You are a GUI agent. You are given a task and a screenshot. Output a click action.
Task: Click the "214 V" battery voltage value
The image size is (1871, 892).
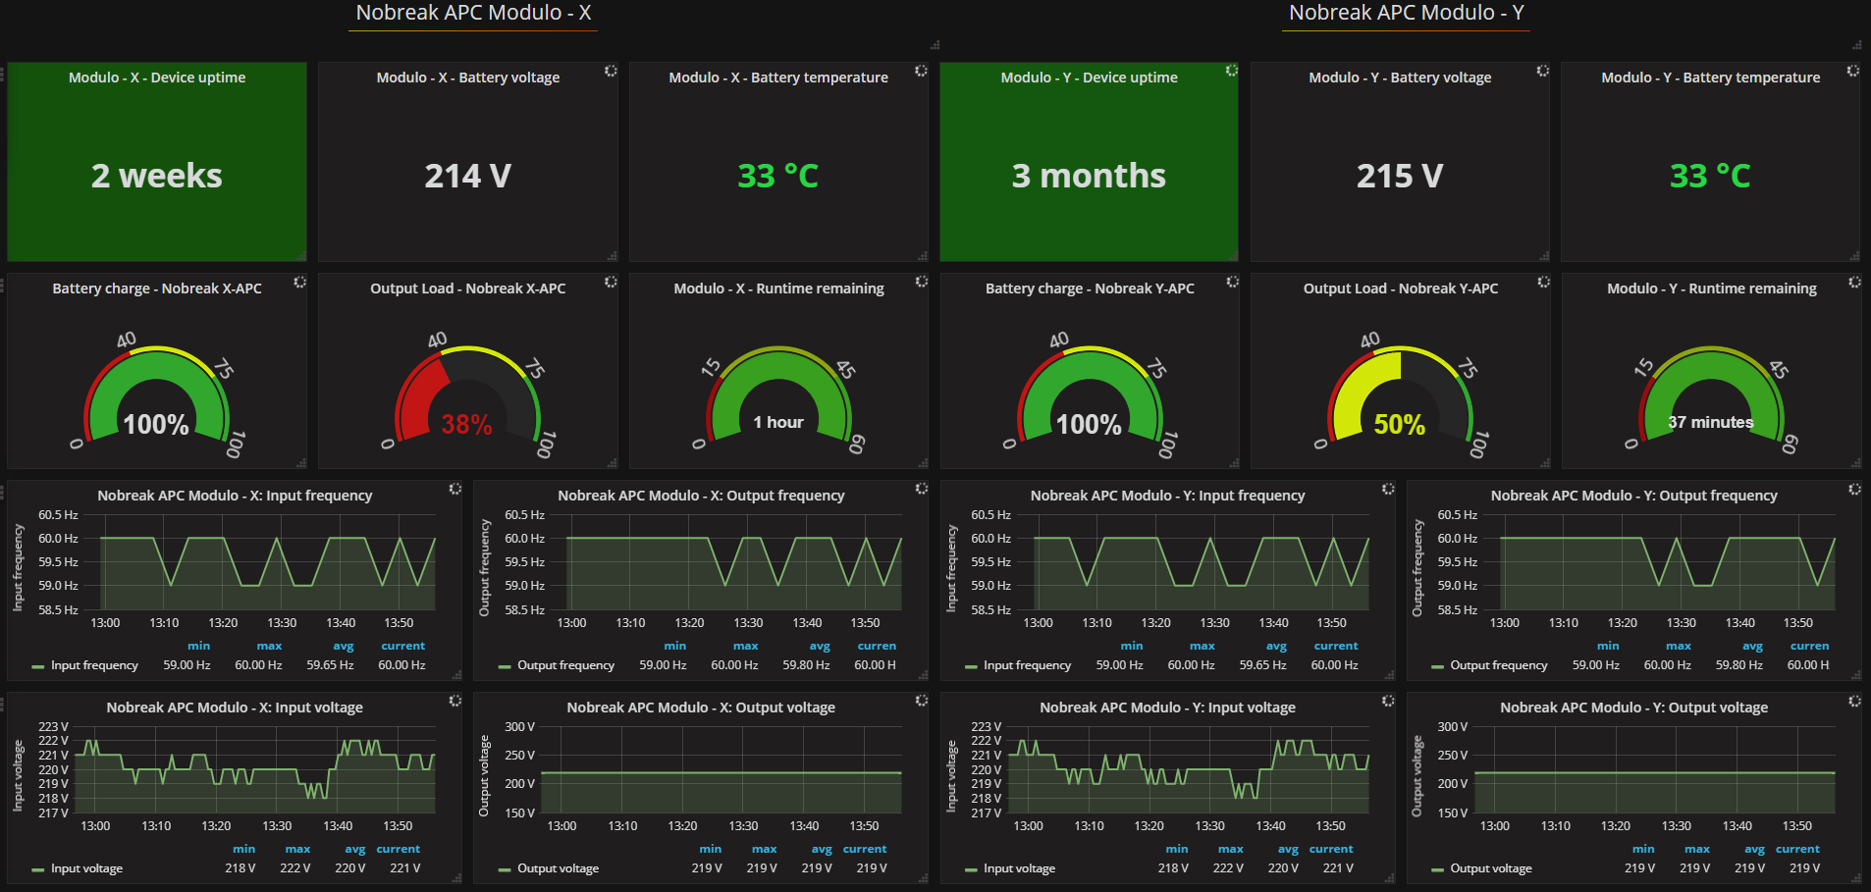(468, 176)
